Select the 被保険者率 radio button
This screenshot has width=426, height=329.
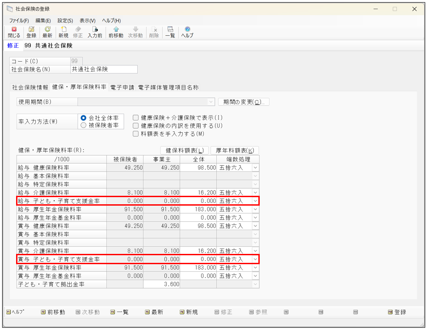coord(83,126)
